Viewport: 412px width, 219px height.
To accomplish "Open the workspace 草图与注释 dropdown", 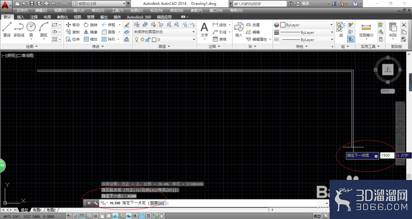I will (99, 4).
